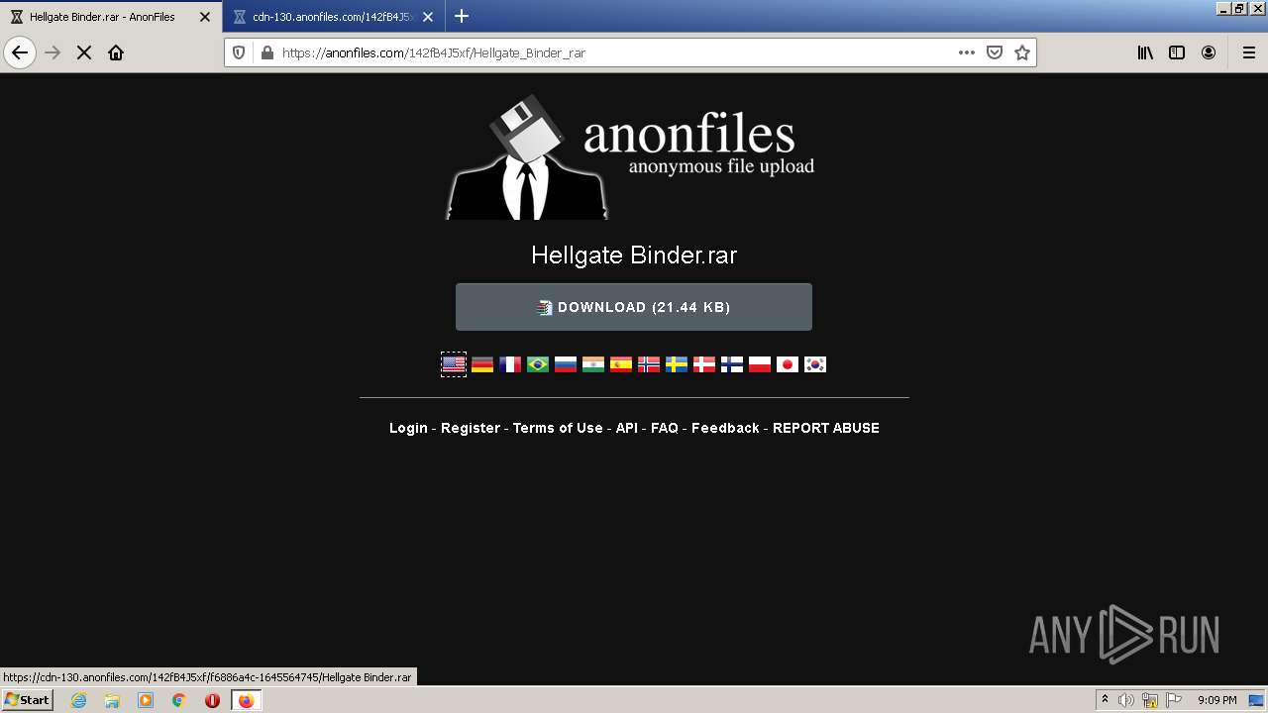Click the Firefox taskbar button

click(246, 700)
